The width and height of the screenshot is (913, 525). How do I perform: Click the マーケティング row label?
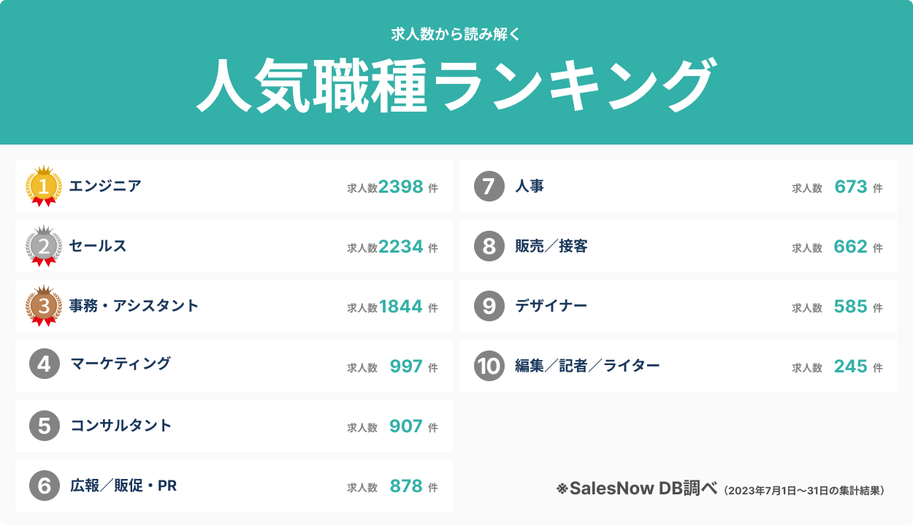(x=121, y=364)
